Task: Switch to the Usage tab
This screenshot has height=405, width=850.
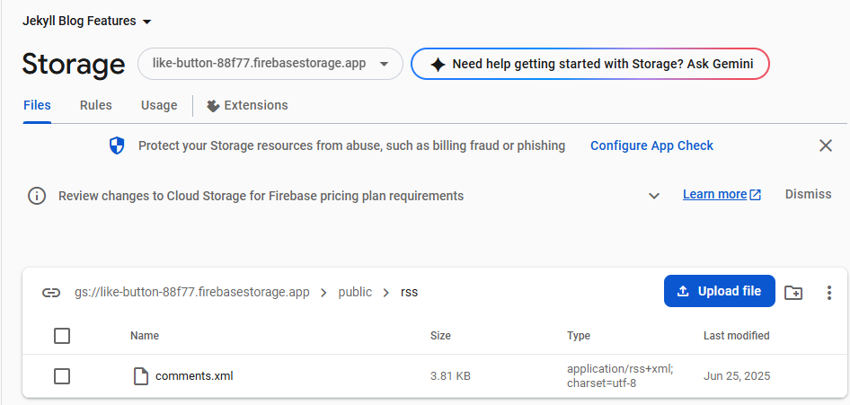Action: 159,105
